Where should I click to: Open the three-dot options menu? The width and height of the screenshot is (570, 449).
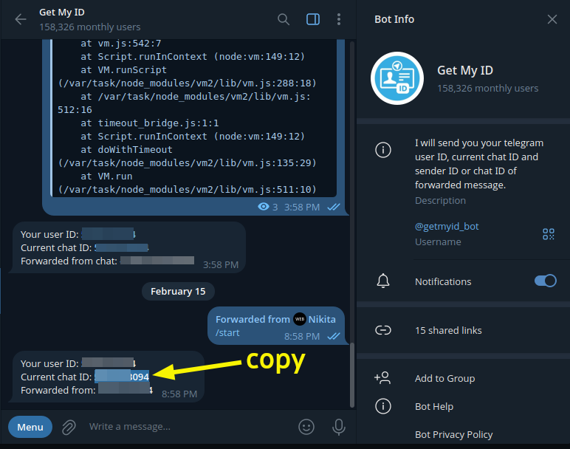pos(339,19)
